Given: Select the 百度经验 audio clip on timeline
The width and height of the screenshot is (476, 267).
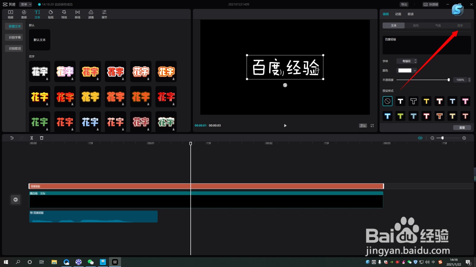Looking at the screenshot, I should click(93, 217).
